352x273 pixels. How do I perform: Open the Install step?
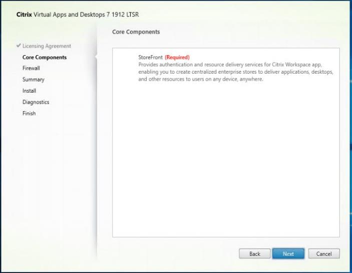[x=29, y=91]
